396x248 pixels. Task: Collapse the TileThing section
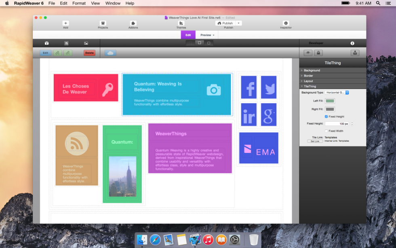(333, 86)
